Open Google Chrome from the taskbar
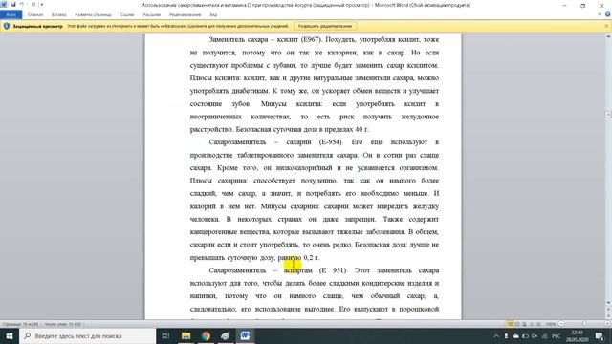The image size is (612, 344). [x=206, y=335]
